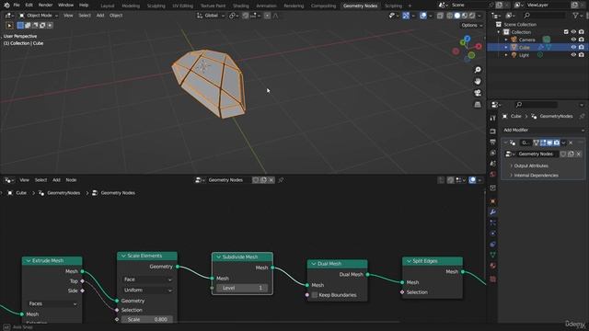Screen dimensions: 589x331
Task: Hide the Cube object with eye icon
Action: 573,47
